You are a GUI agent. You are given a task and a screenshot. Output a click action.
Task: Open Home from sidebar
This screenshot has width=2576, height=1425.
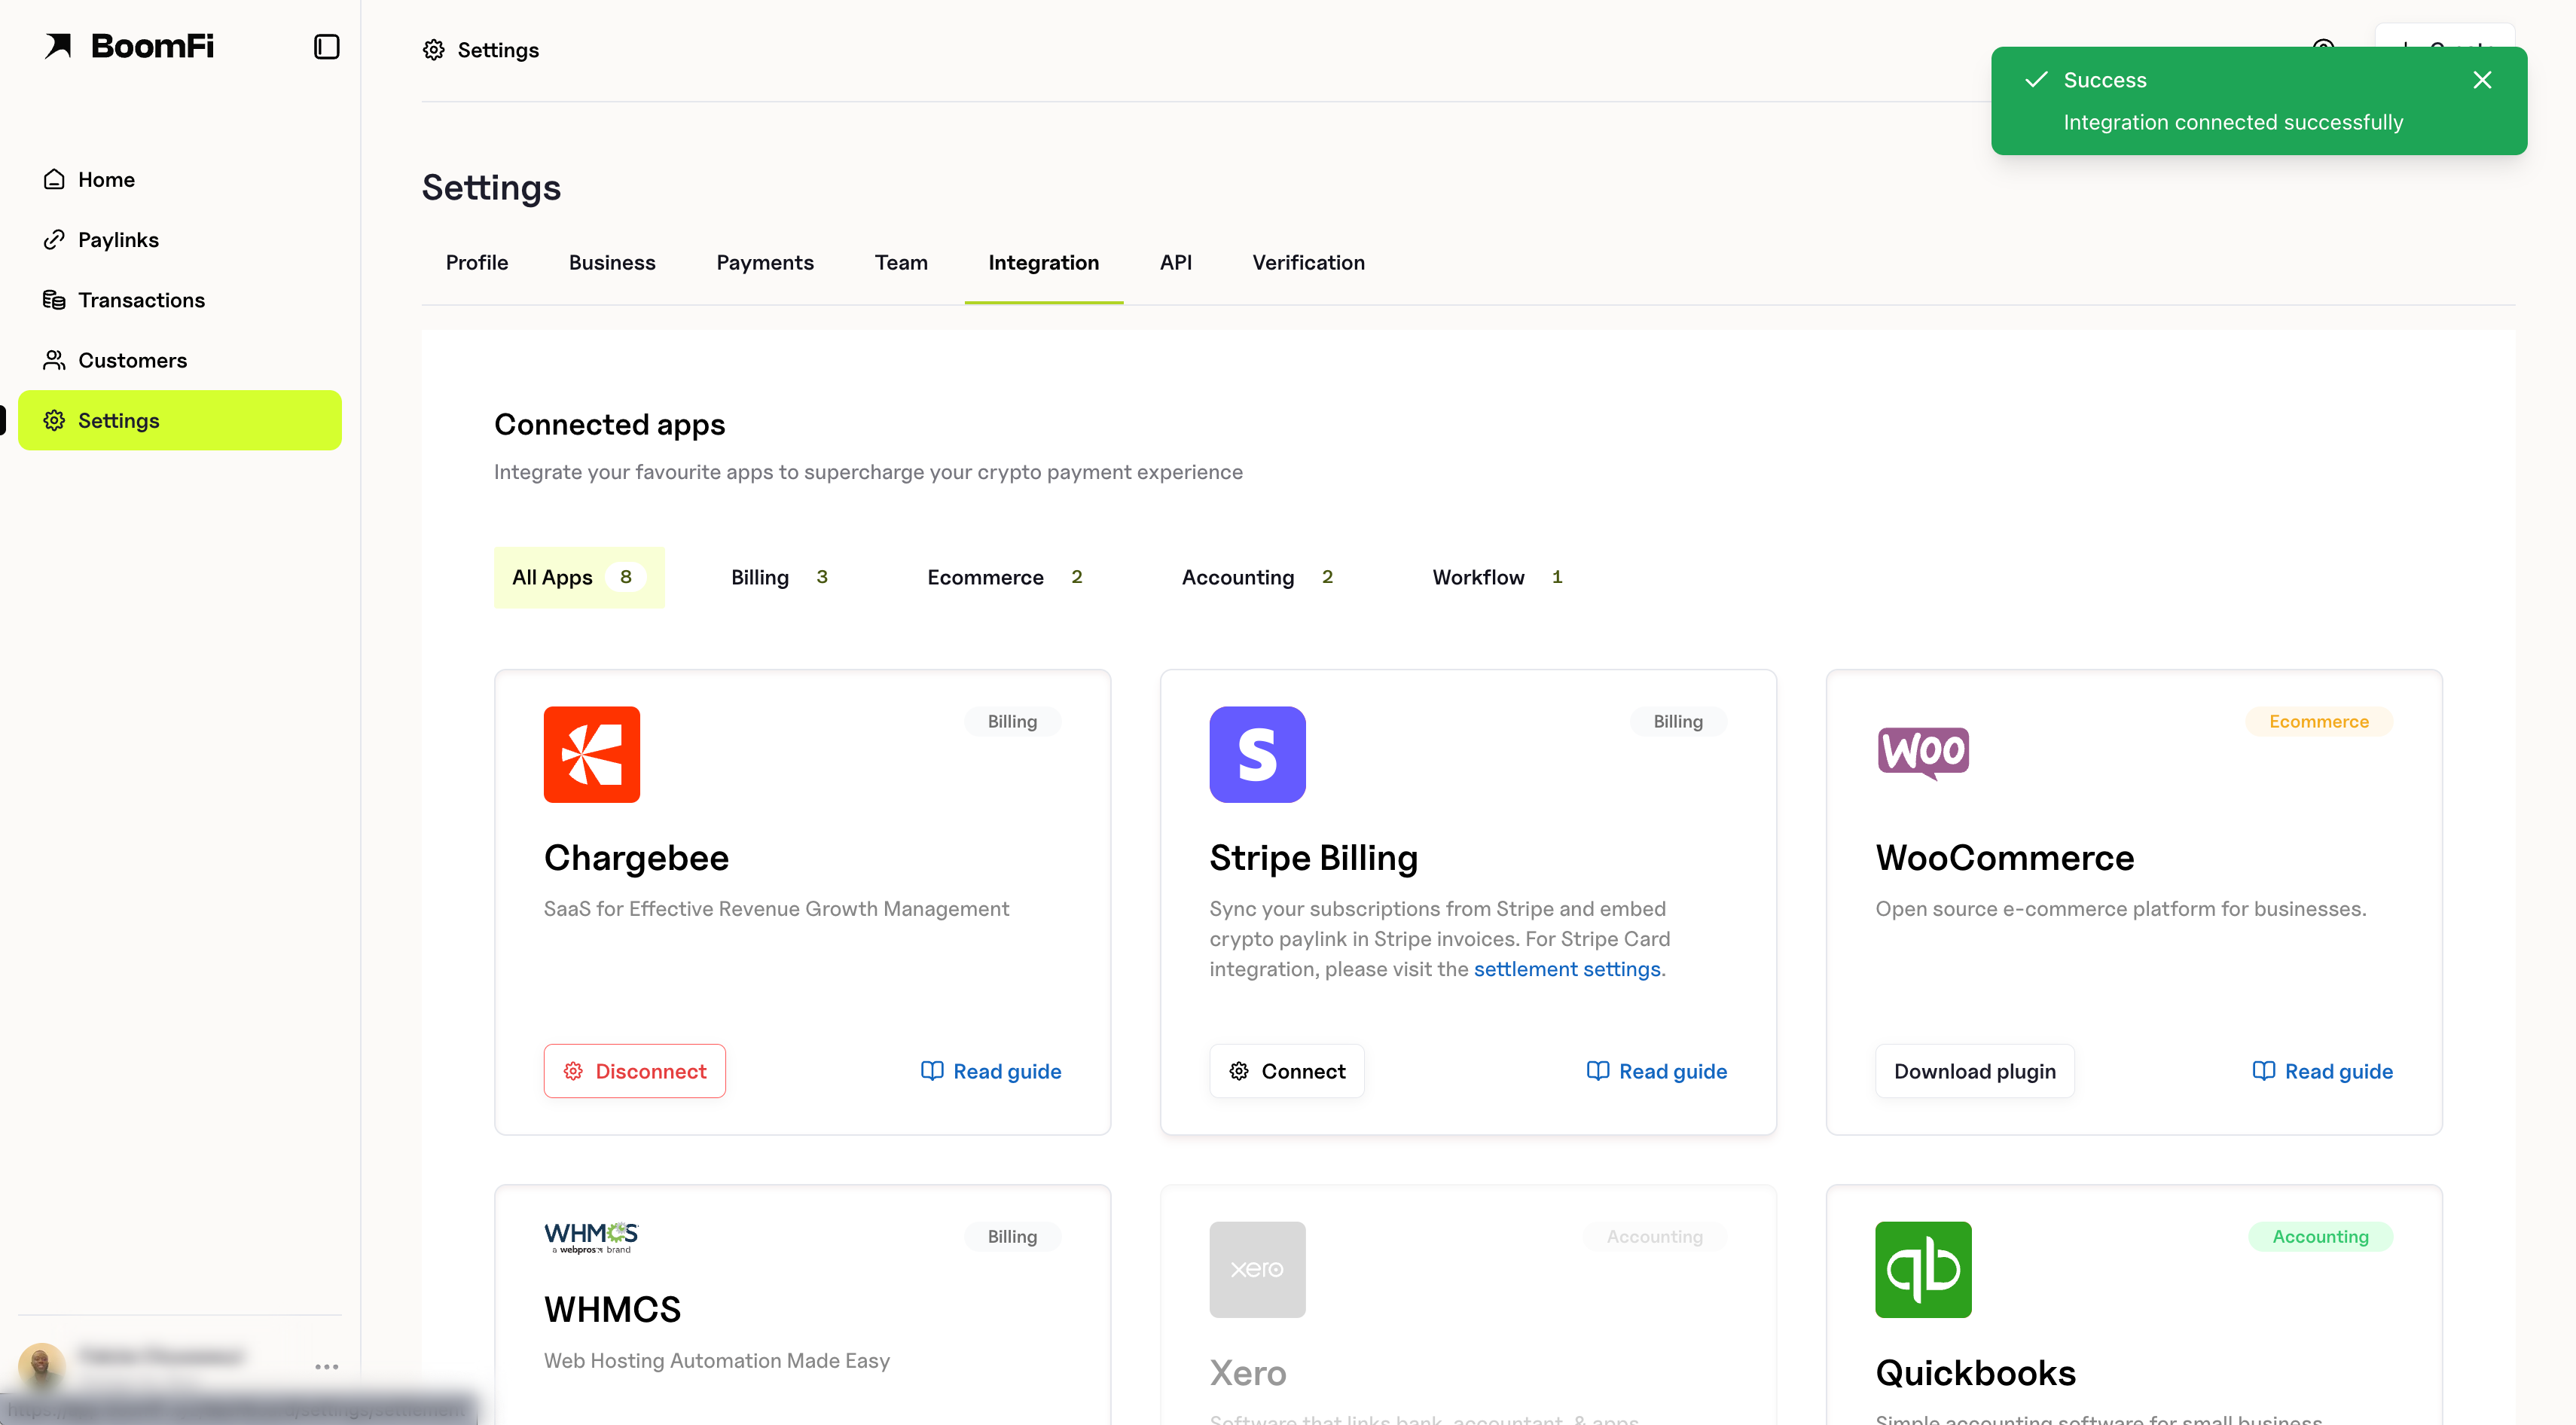pos(106,180)
